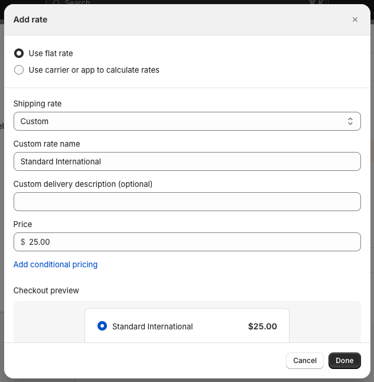Click the Add rate dialog title

[30, 20]
